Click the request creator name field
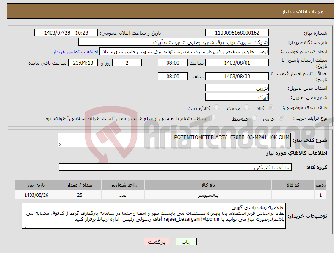This screenshot has width=334, height=253. point(184,52)
